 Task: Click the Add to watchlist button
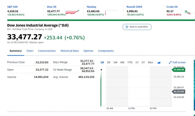click(x=137, y=27)
